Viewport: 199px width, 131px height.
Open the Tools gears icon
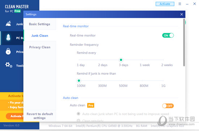9,65
